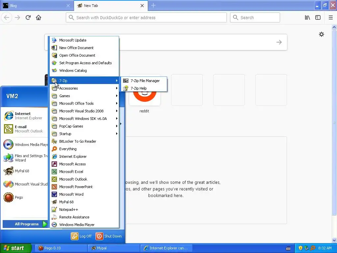This screenshot has width=337, height=253.
Task: Focus the Search box in toolbar
Action: (x=255, y=17)
